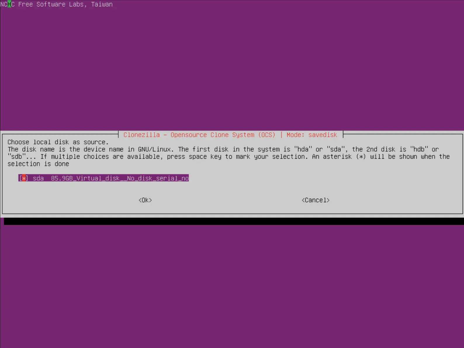Click the 'Choose local disk as source.' text
Screen dimensions: 464x348
[58, 142]
